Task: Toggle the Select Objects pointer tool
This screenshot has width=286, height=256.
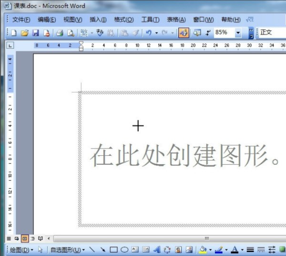Action: pos(41,249)
